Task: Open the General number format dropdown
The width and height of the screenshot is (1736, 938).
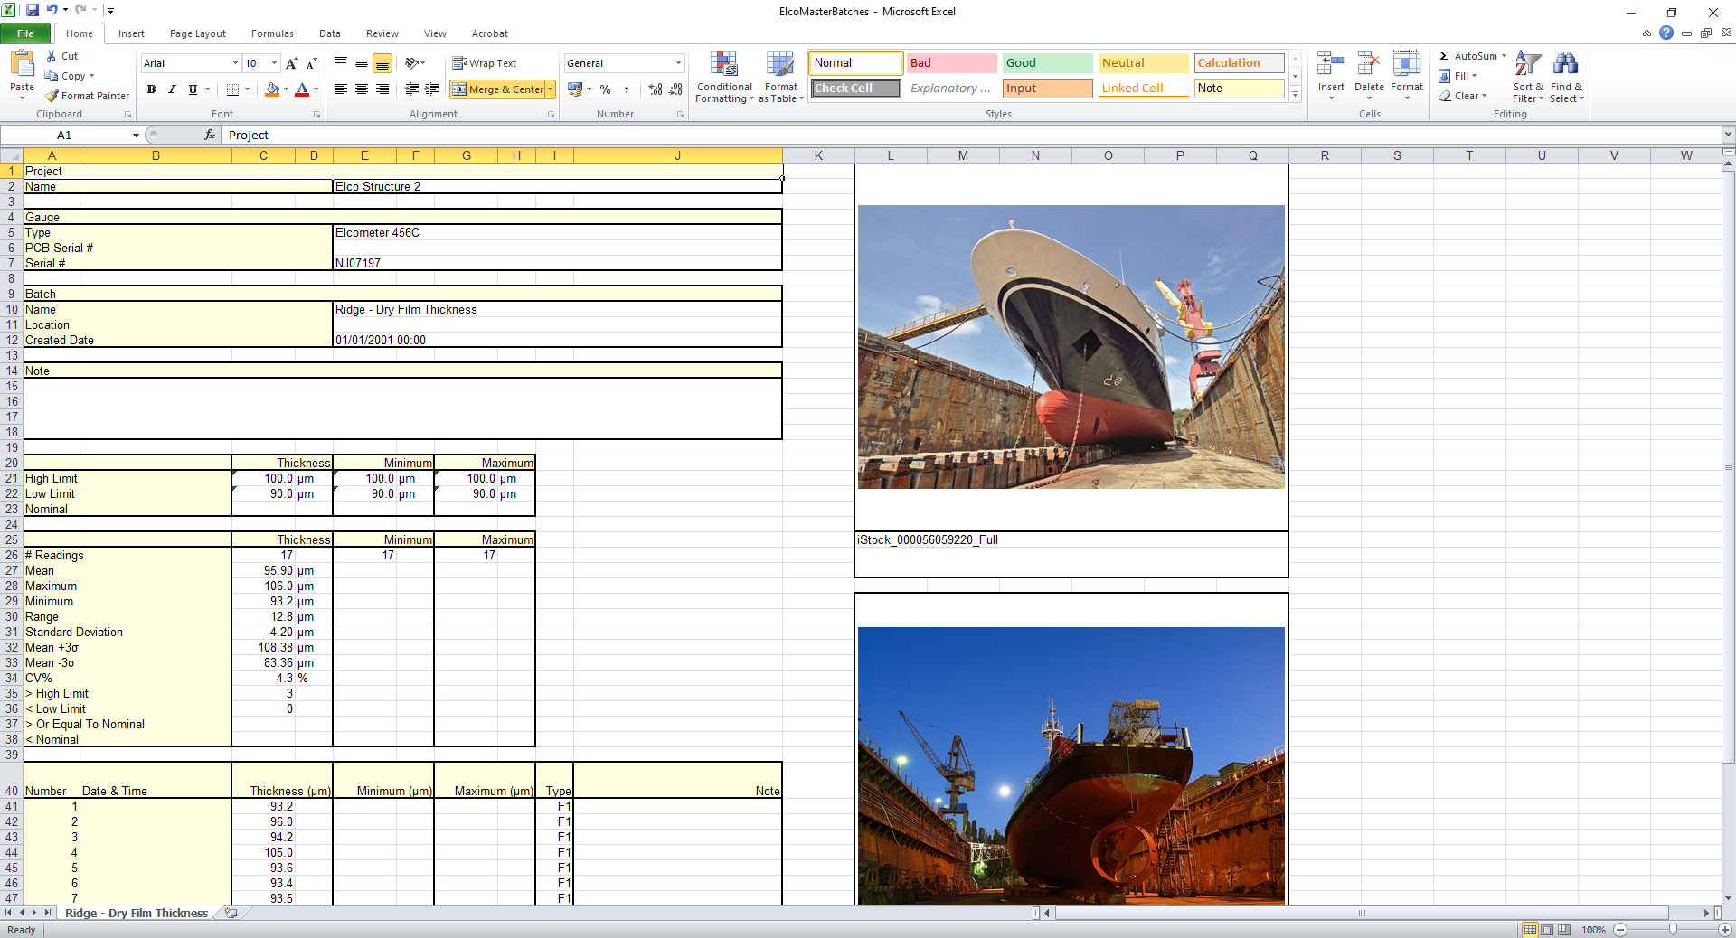Action: click(x=678, y=63)
